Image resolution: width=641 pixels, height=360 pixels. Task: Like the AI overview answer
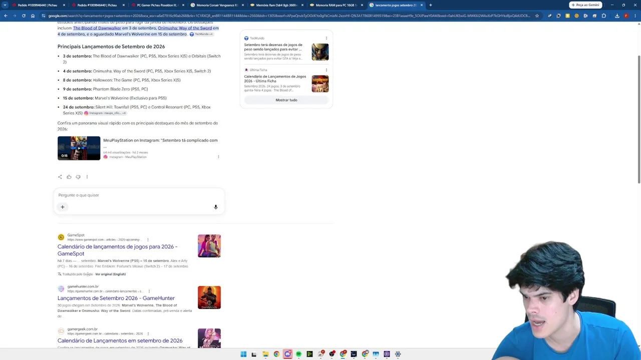69,176
